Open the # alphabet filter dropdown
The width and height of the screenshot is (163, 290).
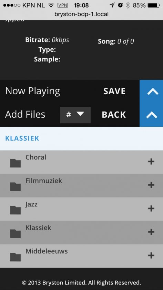tap(75, 115)
